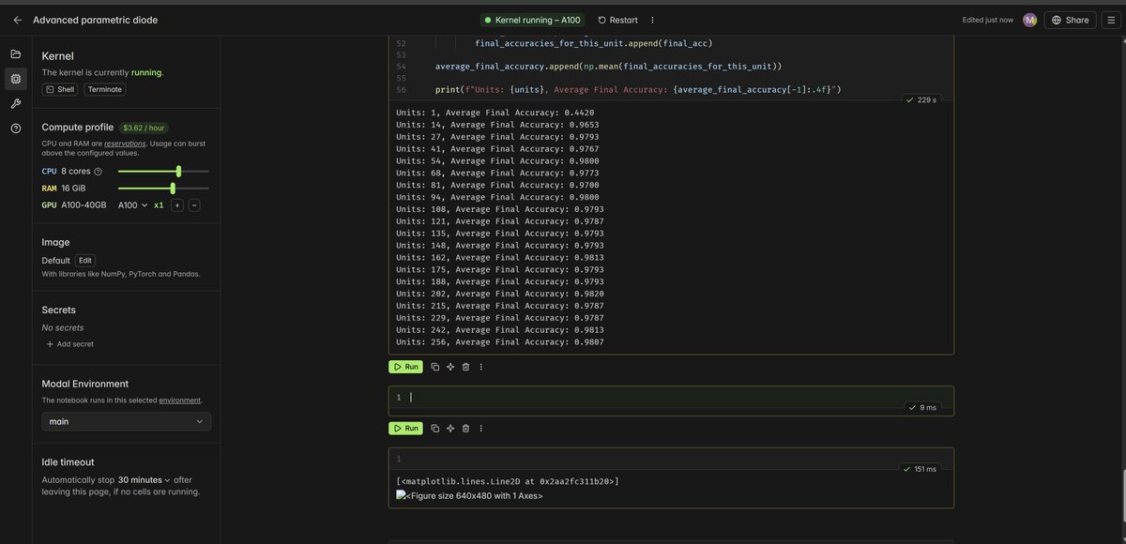This screenshot has width=1126, height=544.
Task: Click the No secrets text
Action: pyautogui.click(x=63, y=327)
